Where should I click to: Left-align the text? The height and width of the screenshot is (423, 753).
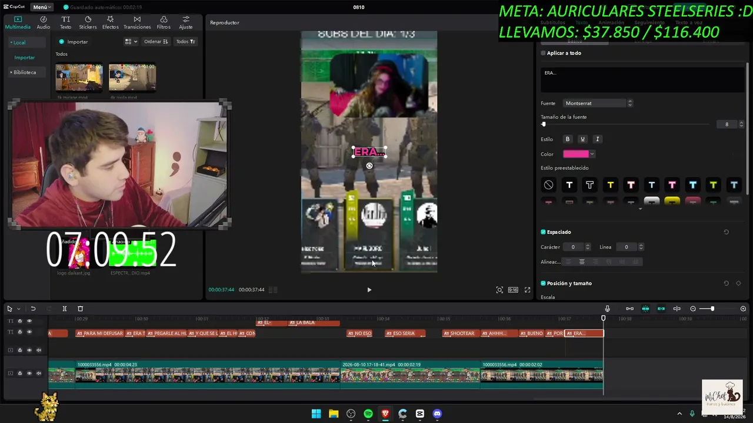pyautogui.click(x=568, y=261)
